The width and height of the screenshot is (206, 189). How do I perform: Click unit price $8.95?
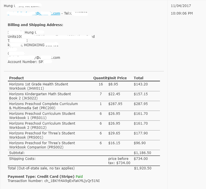click(x=113, y=84)
